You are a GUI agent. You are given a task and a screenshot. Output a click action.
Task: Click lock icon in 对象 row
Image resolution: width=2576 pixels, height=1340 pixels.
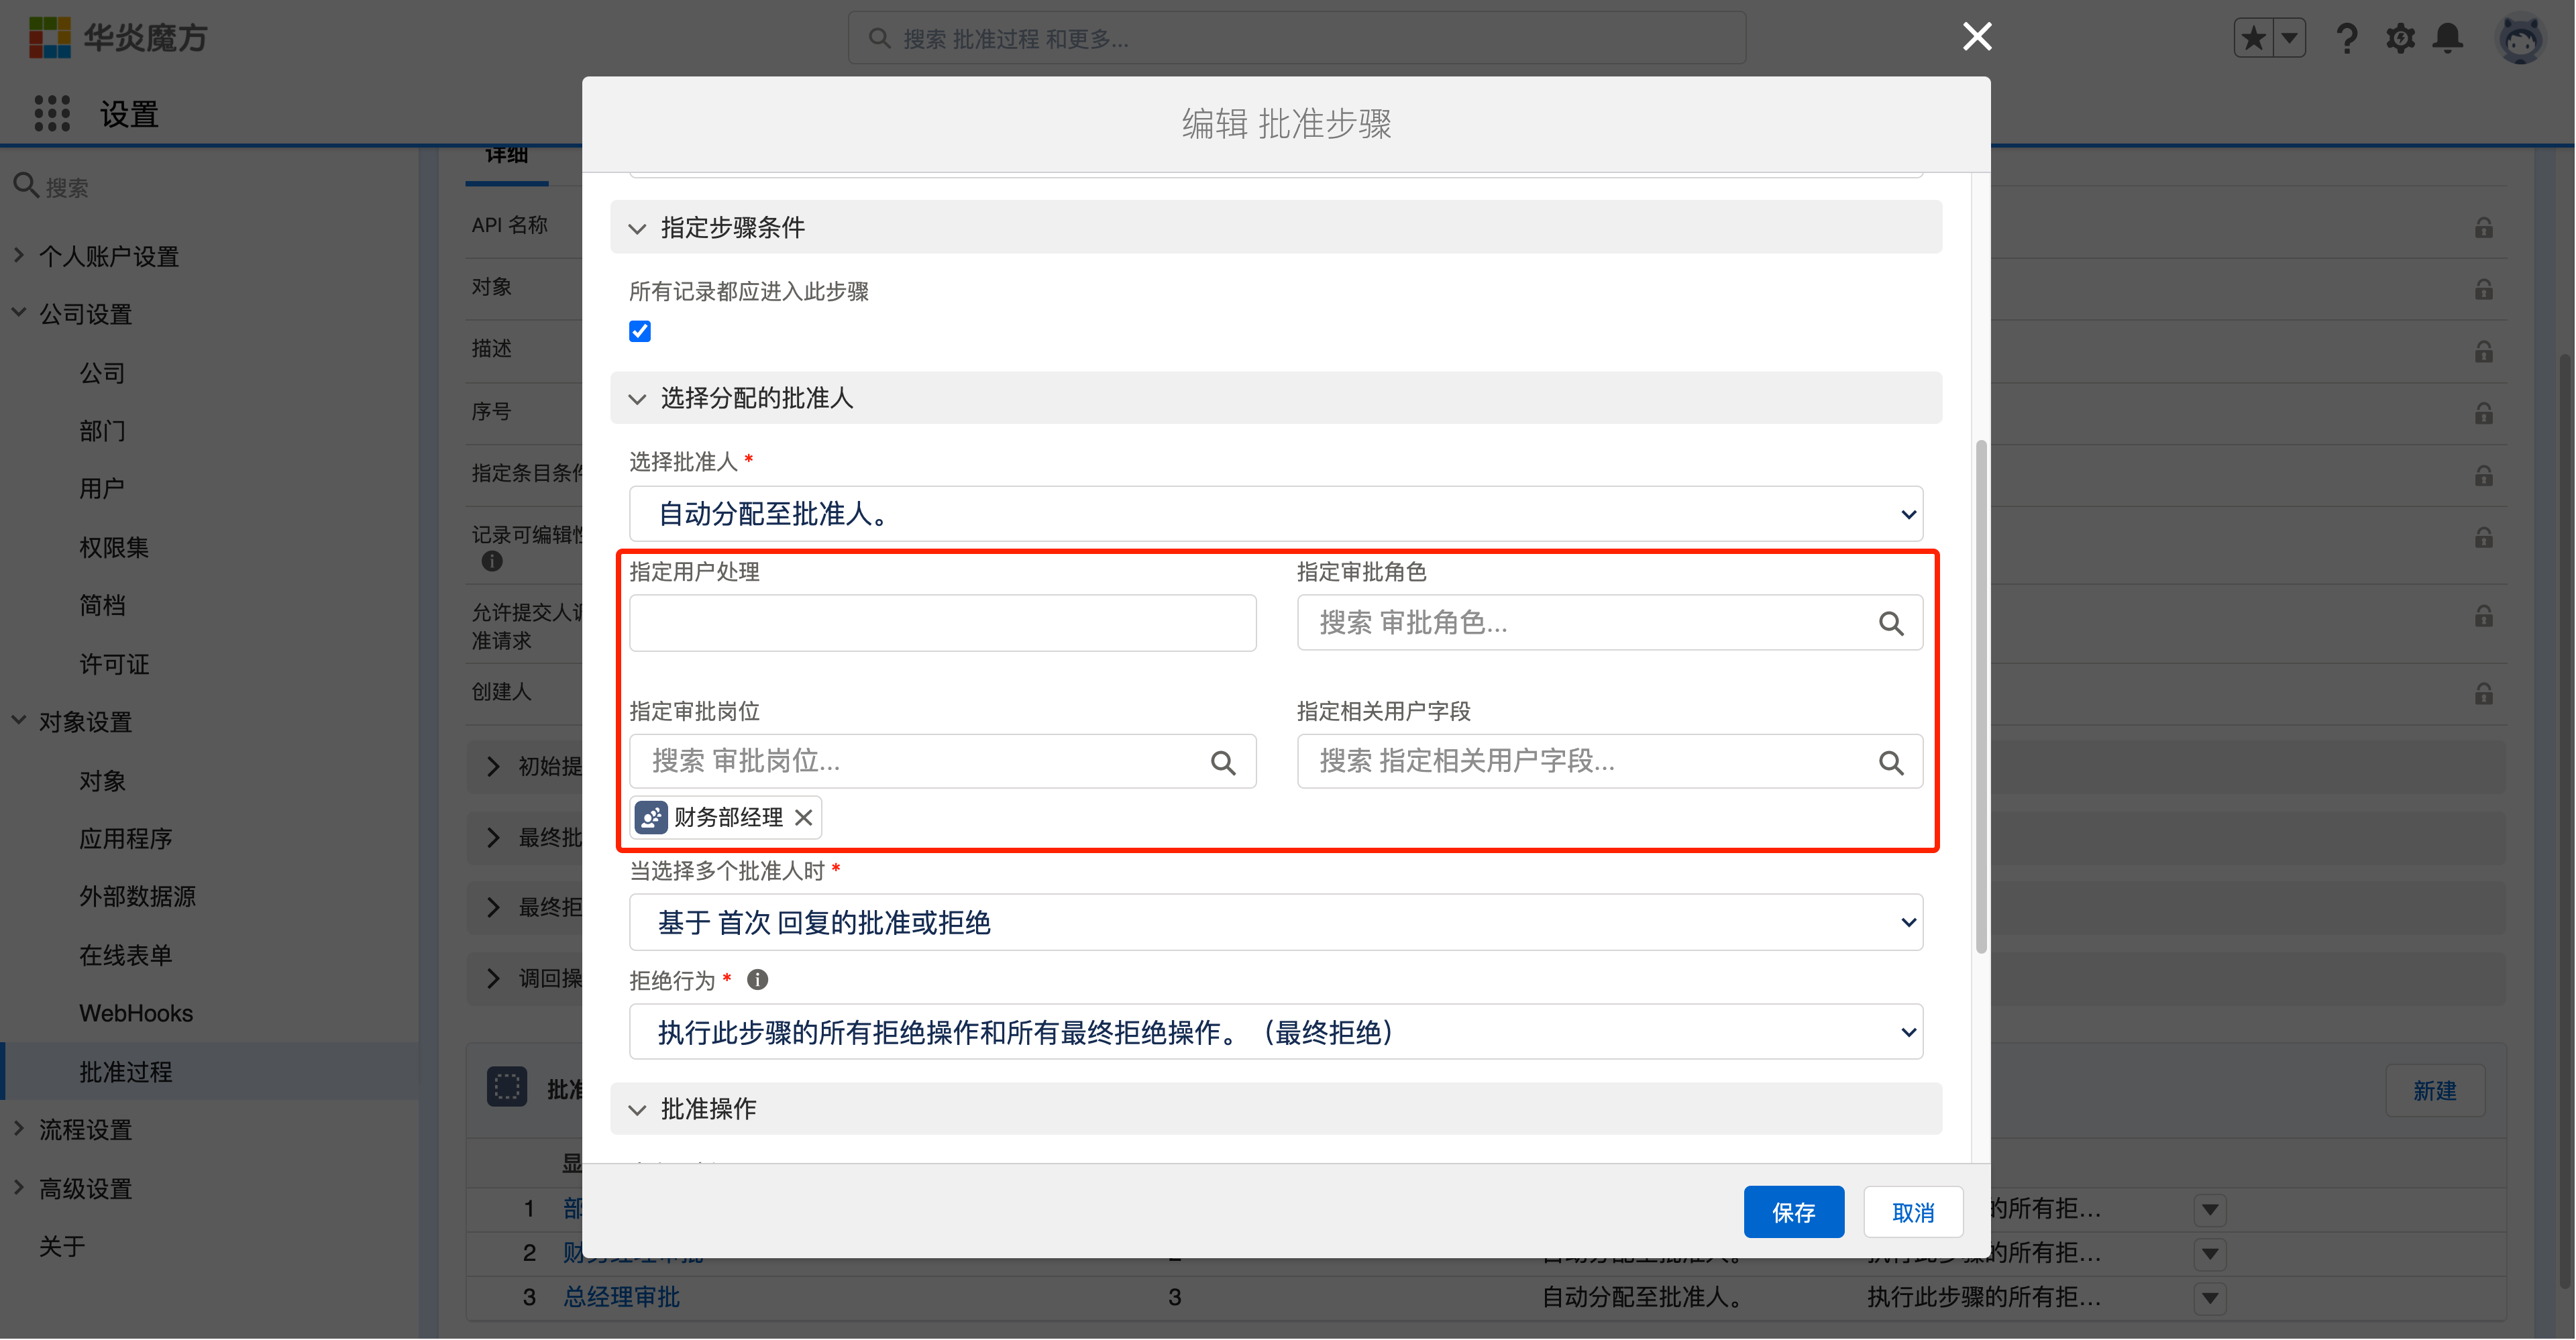point(2483,290)
